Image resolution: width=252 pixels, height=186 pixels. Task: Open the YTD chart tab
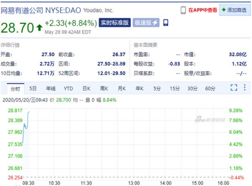(68, 88)
